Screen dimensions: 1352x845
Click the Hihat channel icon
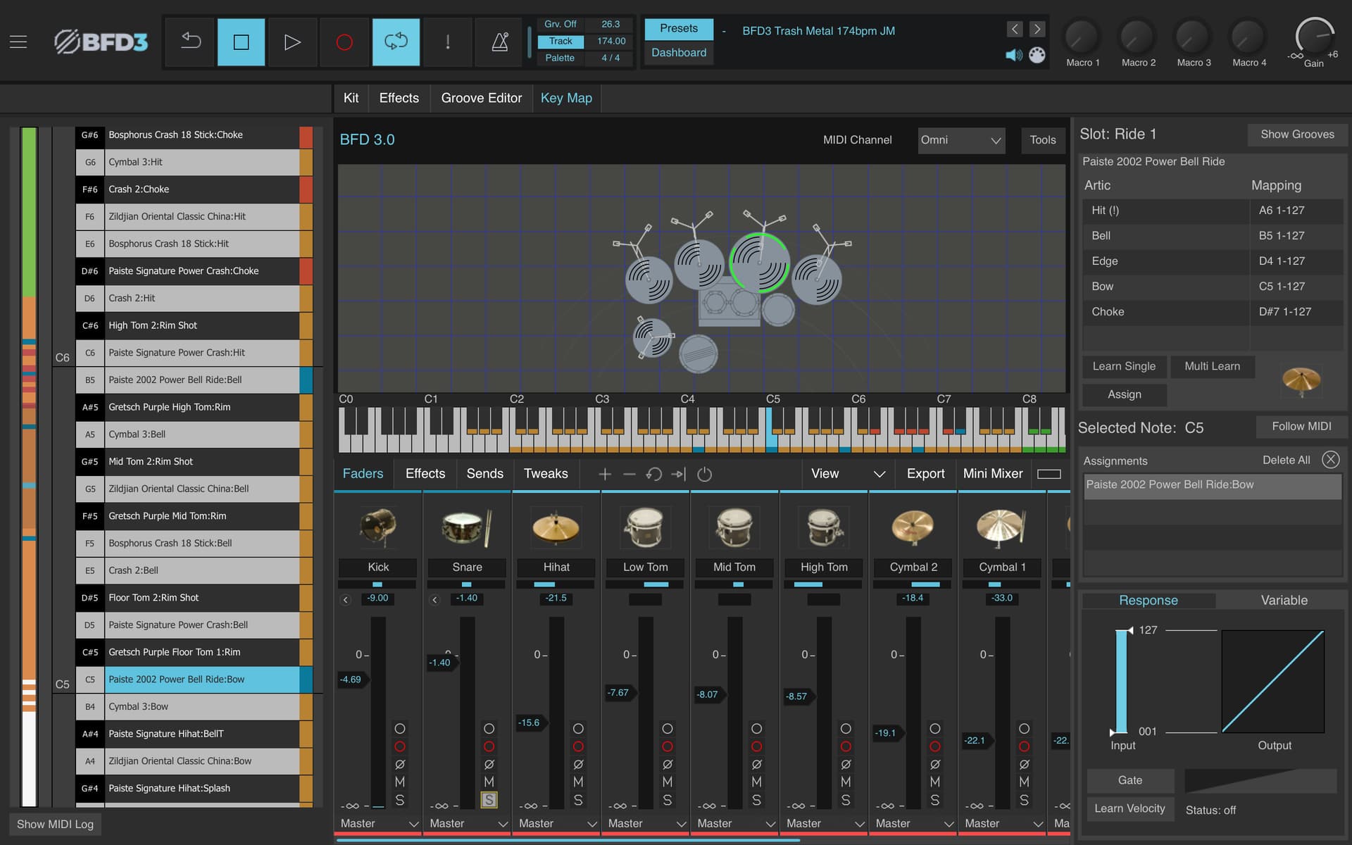pyautogui.click(x=556, y=527)
